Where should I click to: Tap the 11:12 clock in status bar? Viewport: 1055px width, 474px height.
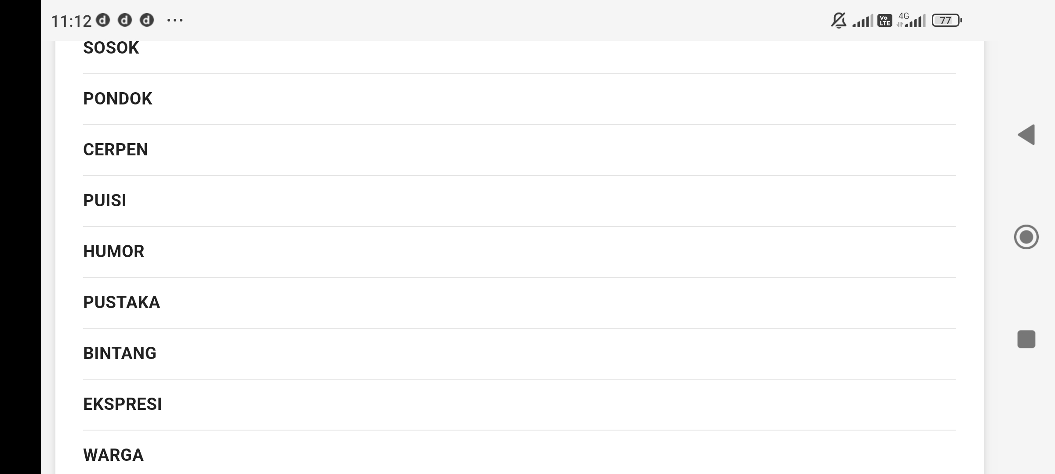click(71, 21)
